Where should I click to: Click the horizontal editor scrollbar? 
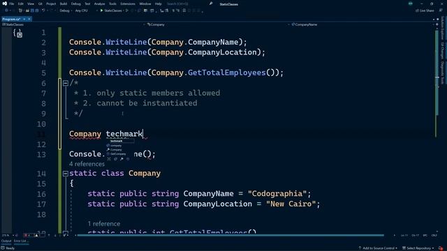(x=230, y=236)
